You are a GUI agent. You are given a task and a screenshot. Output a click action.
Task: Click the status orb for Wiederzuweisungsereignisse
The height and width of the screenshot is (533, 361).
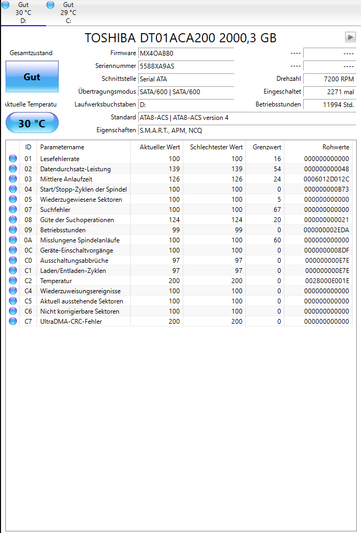[x=13, y=291]
